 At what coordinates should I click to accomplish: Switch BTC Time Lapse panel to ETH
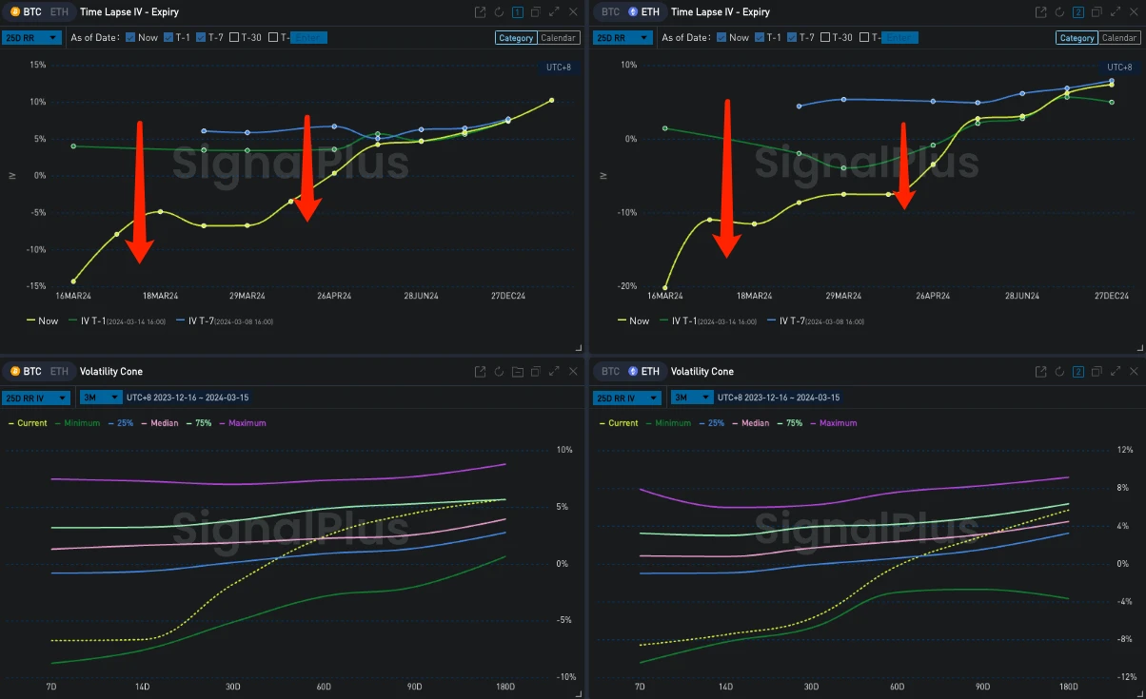click(x=59, y=12)
